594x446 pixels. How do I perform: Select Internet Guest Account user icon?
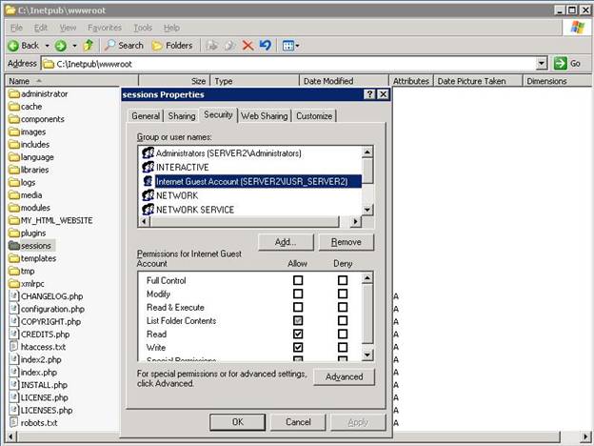[x=148, y=181]
